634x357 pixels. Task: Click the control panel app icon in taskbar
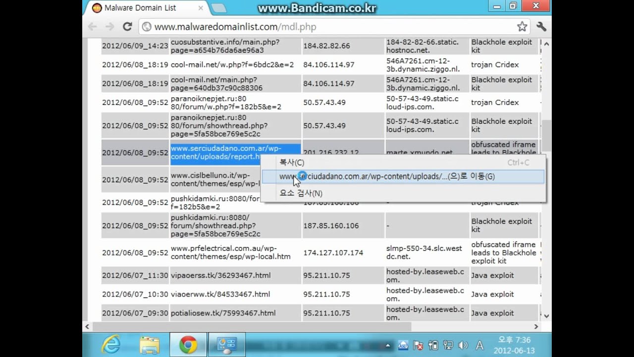227,345
